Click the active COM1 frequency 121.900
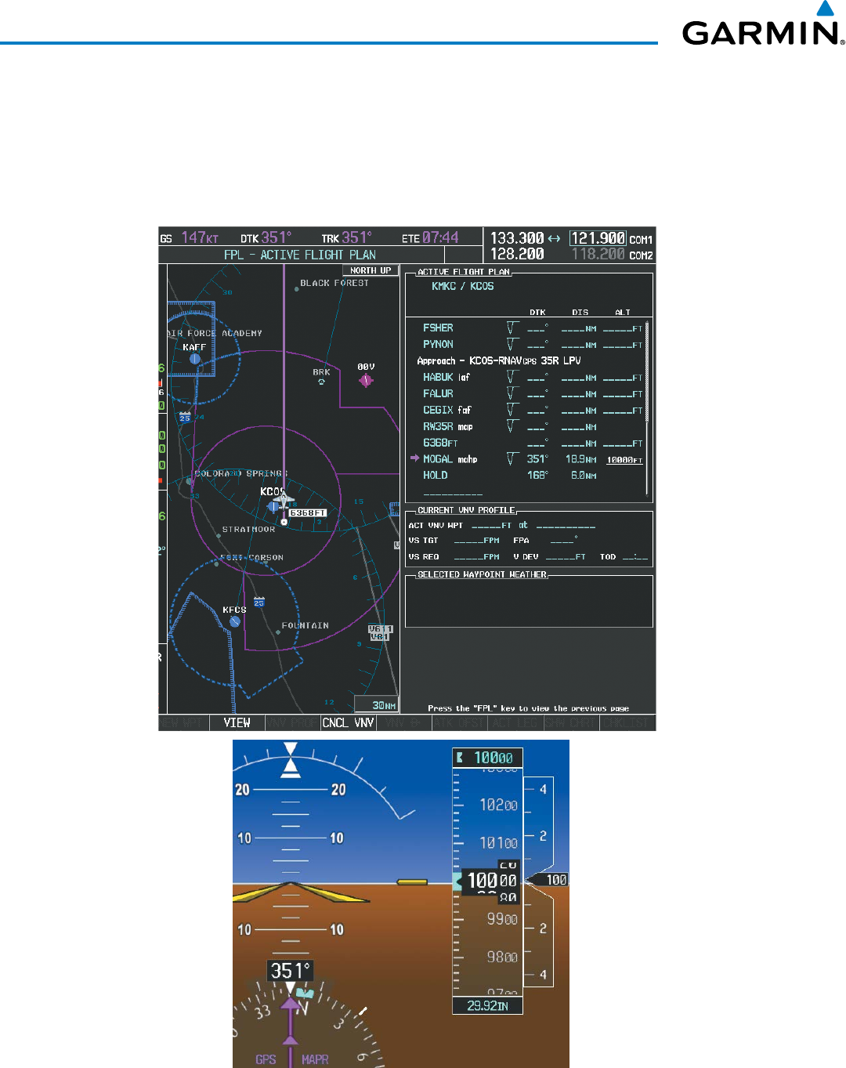This screenshot has width=846, height=1068. 598,238
